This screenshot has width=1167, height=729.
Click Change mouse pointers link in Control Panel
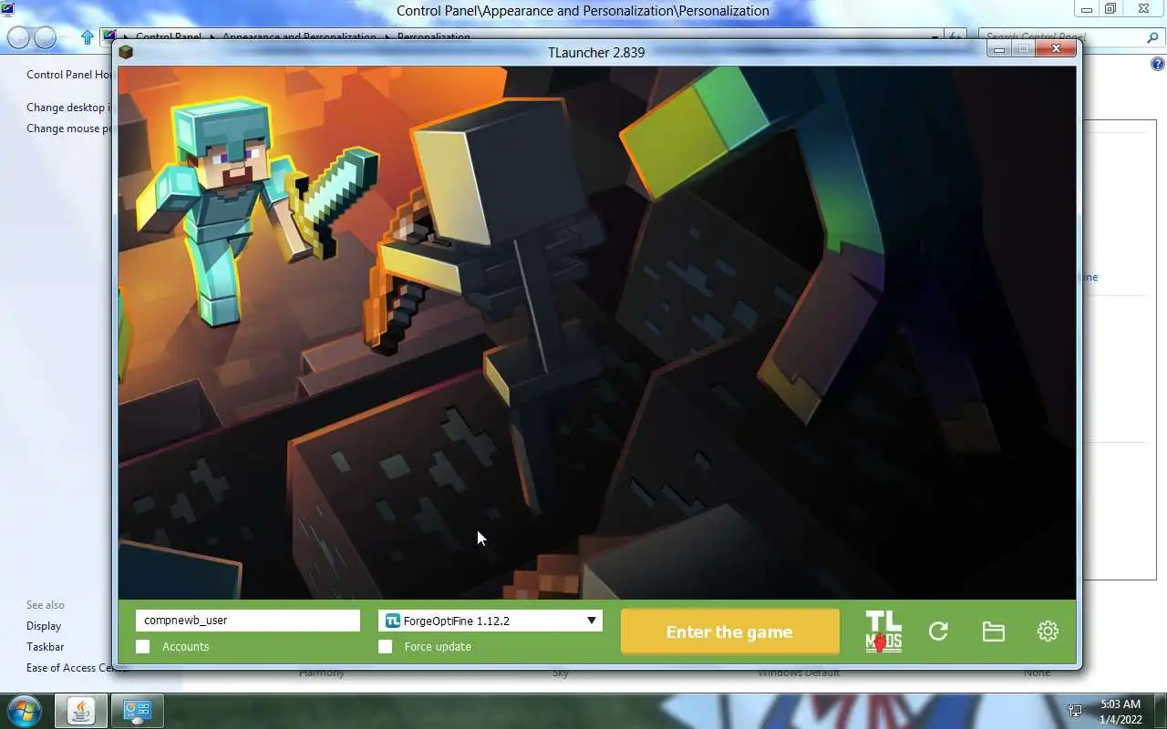point(69,128)
